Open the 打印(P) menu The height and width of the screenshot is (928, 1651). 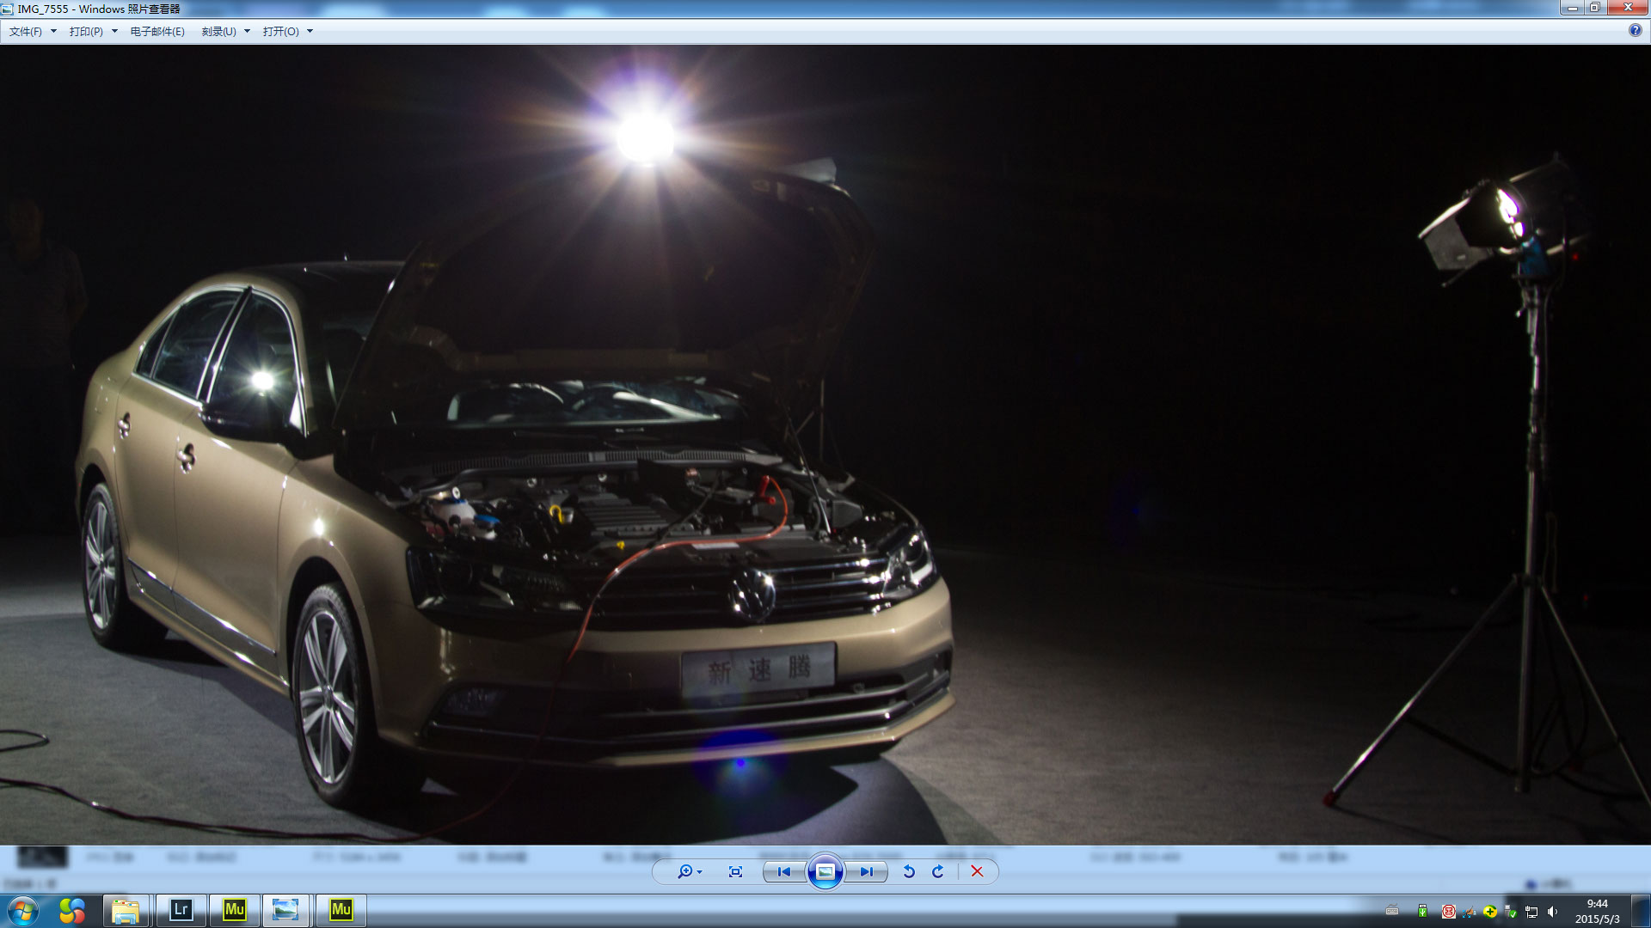pos(86,31)
